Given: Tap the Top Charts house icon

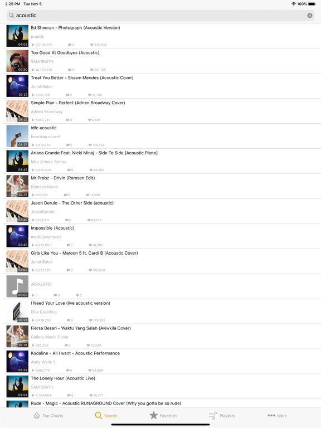Looking at the screenshot, I should pyautogui.click(x=37, y=415).
